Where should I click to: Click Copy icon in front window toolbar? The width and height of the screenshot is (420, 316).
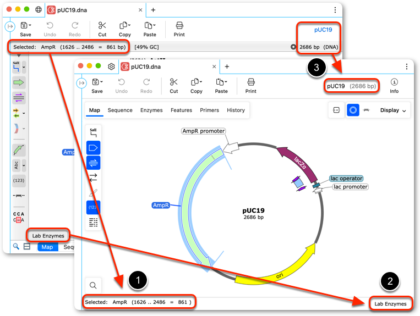[x=195, y=82]
